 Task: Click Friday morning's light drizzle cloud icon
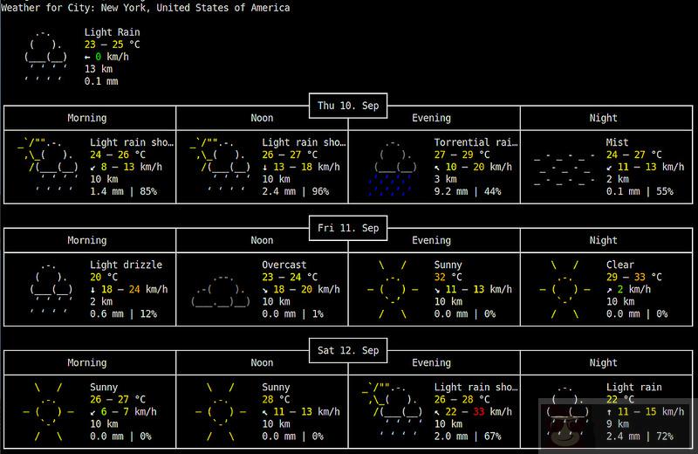point(47,288)
